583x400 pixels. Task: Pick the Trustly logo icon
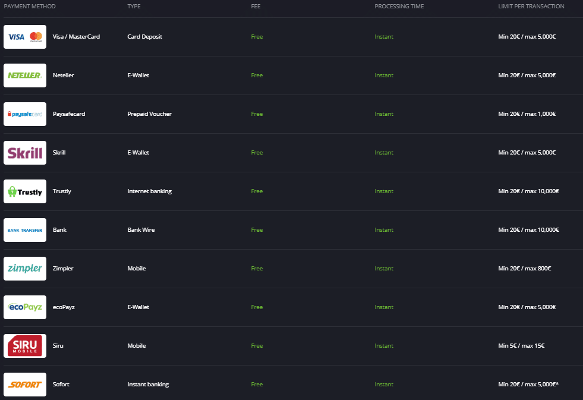click(x=25, y=191)
